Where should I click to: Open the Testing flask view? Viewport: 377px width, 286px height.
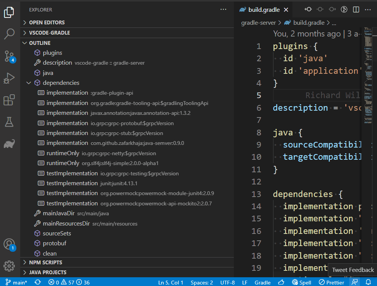(9, 122)
